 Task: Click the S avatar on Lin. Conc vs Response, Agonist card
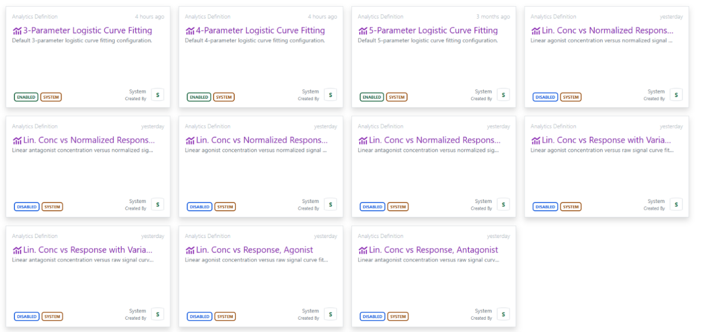330,314
